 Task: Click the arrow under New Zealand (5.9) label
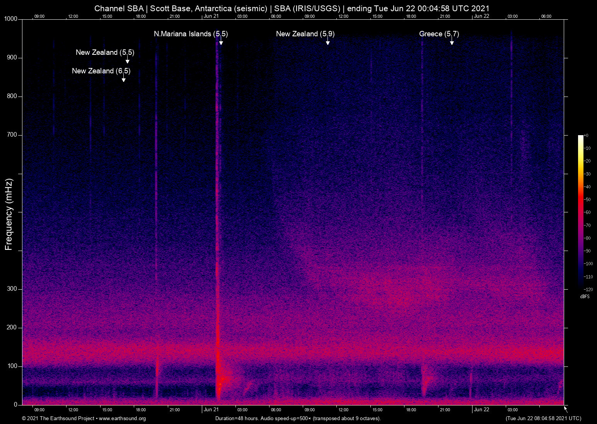[327, 42]
